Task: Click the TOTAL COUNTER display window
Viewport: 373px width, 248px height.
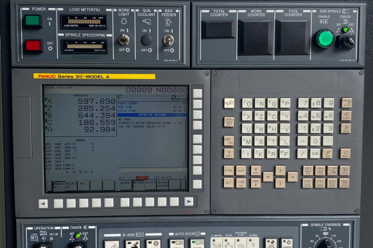Action: pyautogui.click(x=218, y=30)
